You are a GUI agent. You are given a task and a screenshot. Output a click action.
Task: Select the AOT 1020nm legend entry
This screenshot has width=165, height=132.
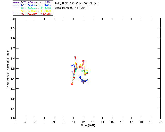pyautogui.click(x=32, y=14)
